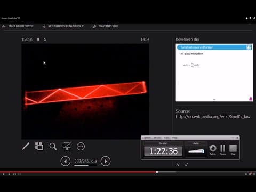Pause the presenter view timer

pyautogui.click(x=38, y=39)
